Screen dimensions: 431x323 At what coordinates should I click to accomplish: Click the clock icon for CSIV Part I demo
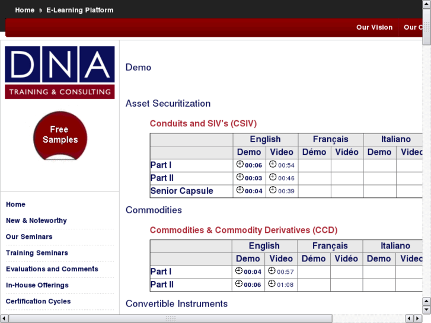(x=240, y=165)
